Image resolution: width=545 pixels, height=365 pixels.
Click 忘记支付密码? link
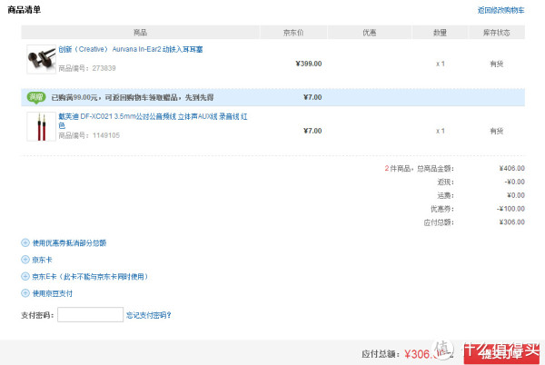[x=148, y=315]
